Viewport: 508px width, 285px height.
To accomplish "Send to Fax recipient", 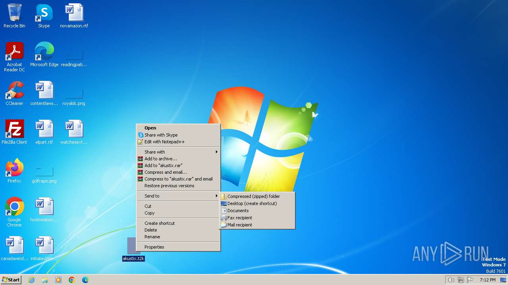I will pos(257,218).
